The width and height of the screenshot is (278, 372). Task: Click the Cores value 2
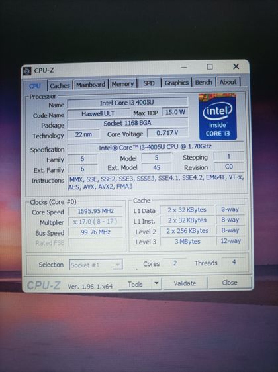pos(175,263)
